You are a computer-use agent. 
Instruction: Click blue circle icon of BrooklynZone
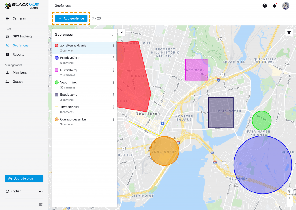[x=57, y=58]
